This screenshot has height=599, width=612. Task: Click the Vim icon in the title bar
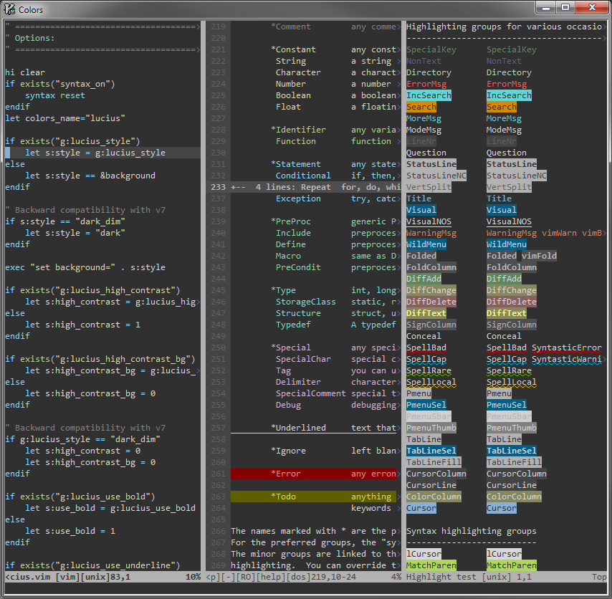10,9
